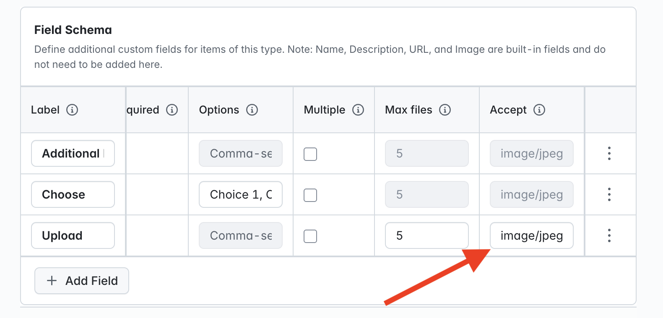This screenshot has width=663, height=318.
Task: Click the info icon next to Label
Action: (x=72, y=110)
